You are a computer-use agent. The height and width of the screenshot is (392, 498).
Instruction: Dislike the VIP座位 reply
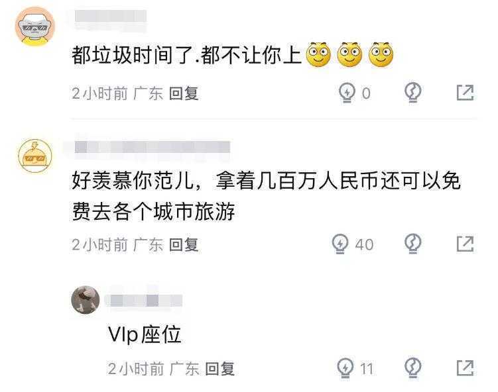click(x=413, y=368)
